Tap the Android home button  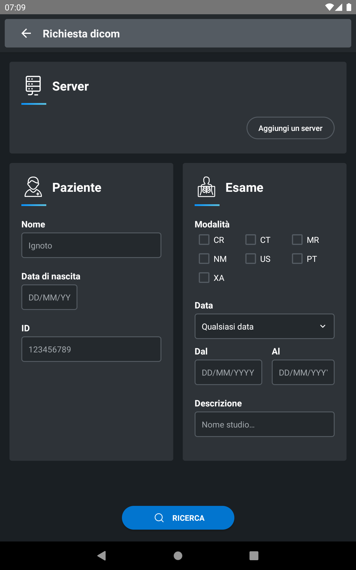178,555
